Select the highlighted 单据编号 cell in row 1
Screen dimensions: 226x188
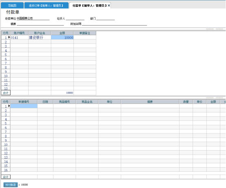pos(24,106)
